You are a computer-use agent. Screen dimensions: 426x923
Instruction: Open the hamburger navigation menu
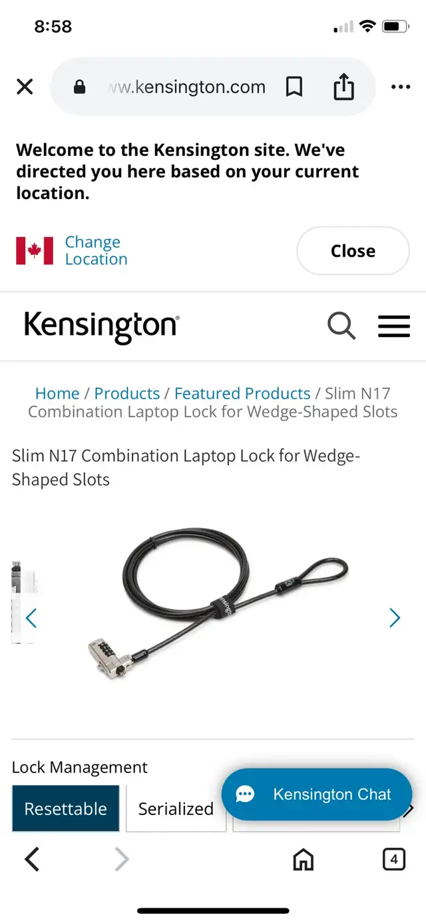pos(394,326)
